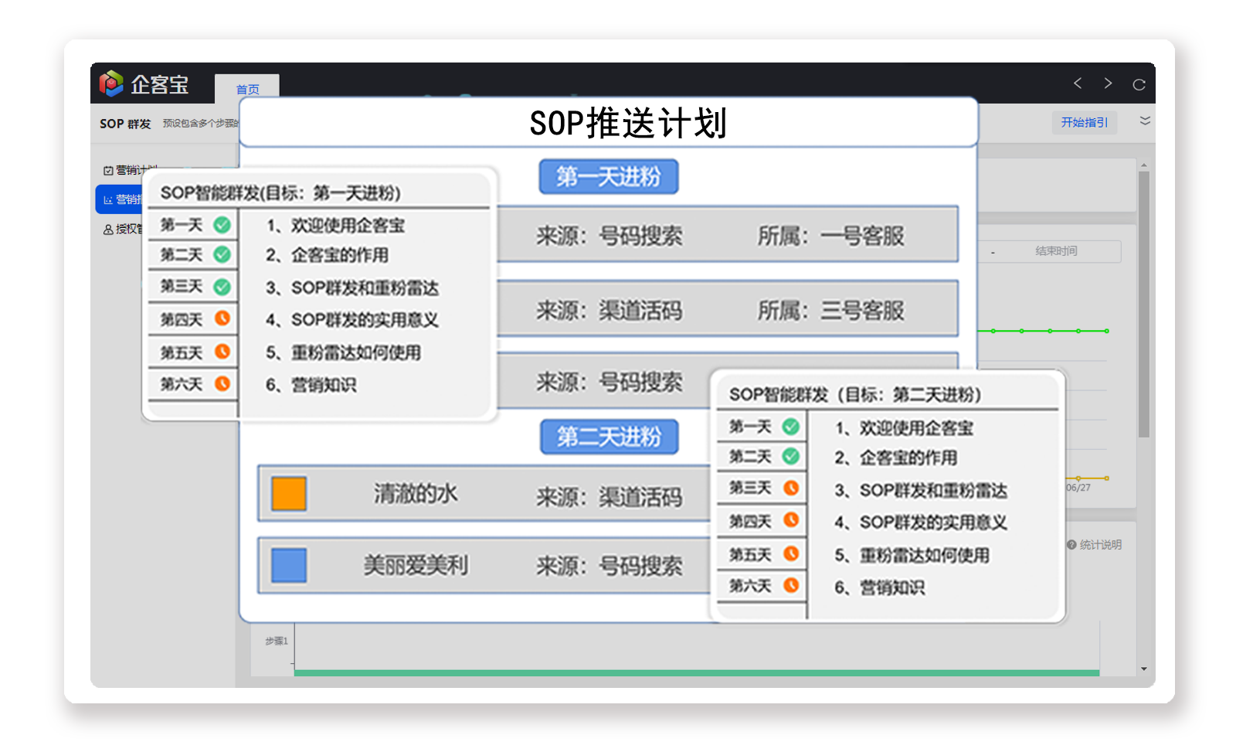Collapse the guide with the double chevron

click(x=1145, y=121)
